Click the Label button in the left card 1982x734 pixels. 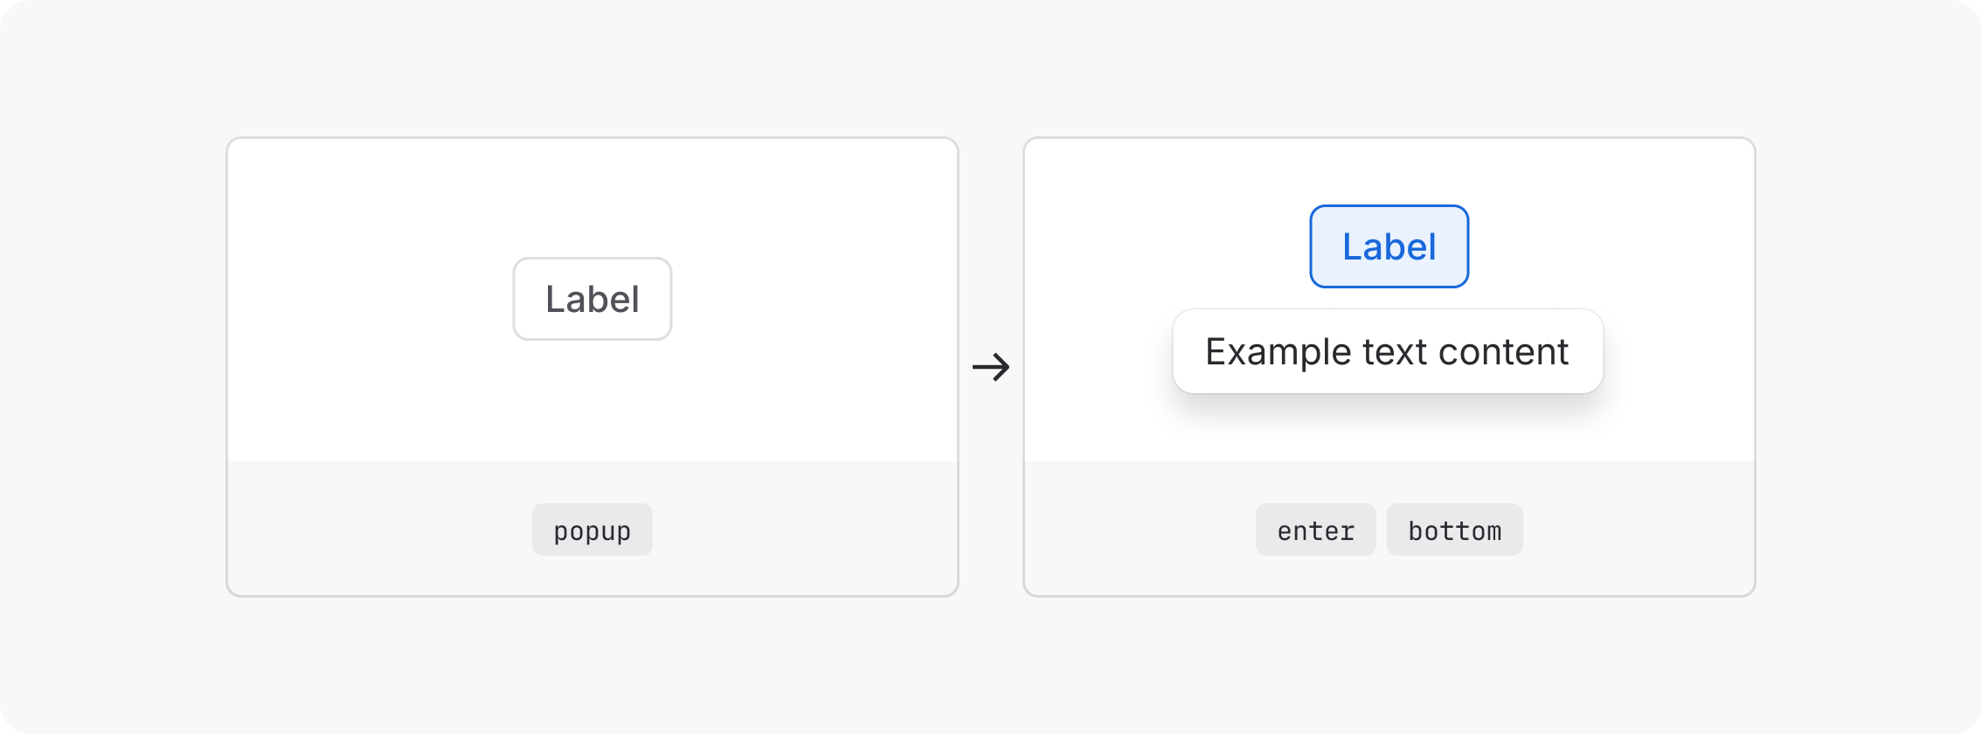point(592,299)
